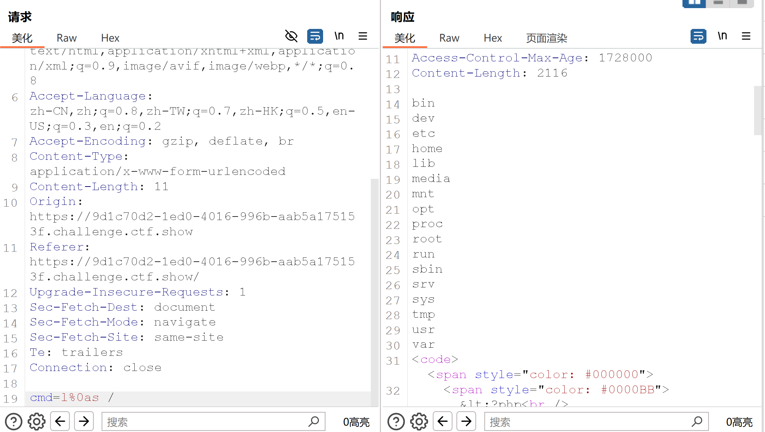Open help icon under request panel
The width and height of the screenshot is (765, 432).
coord(14,421)
